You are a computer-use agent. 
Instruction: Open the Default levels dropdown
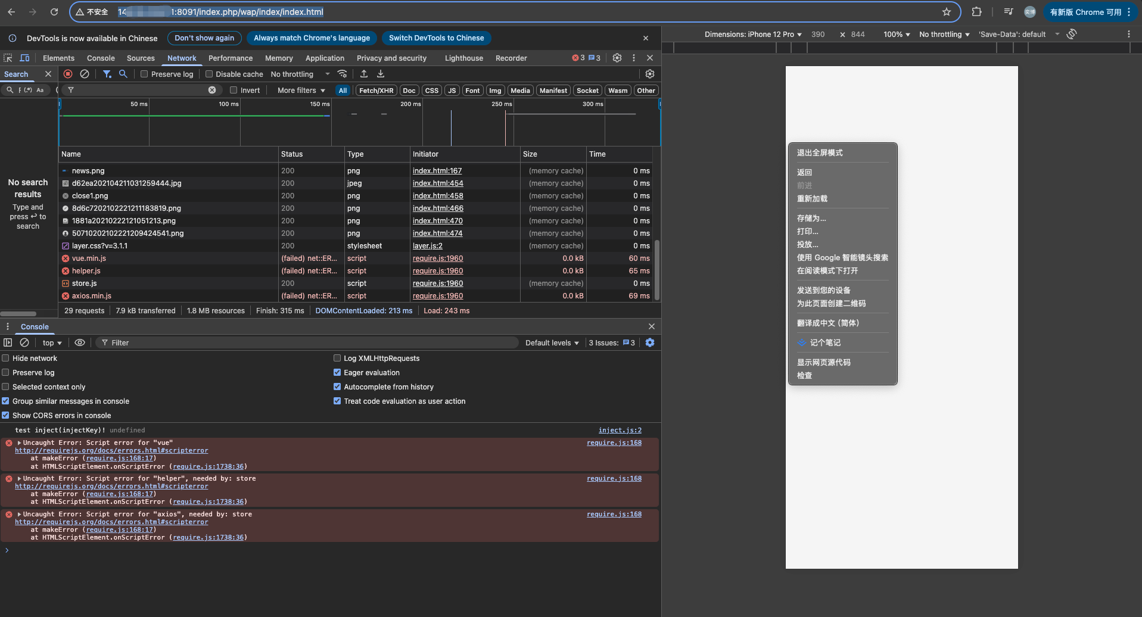pos(552,343)
